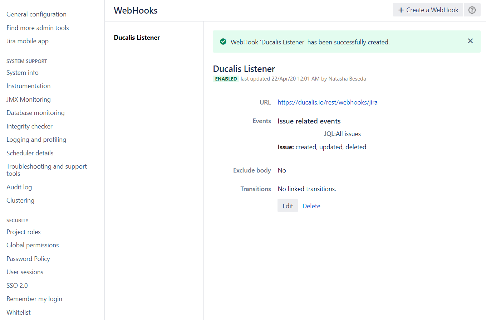Click the Ducalis Listener heading
The width and height of the screenshot is (486, 320).
tap(244, 69)
